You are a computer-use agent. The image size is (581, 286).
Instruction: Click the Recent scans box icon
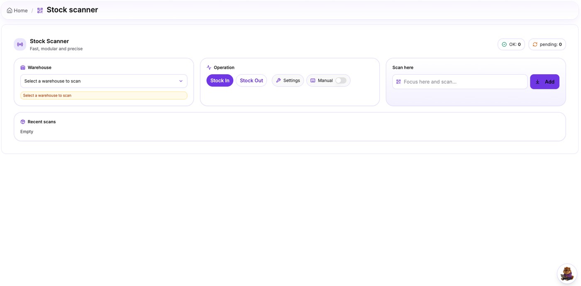(x=23, y=122)
